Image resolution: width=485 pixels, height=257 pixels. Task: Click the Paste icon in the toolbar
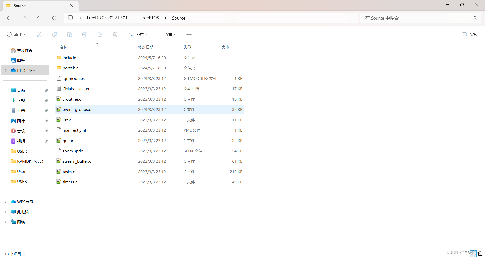70,34
